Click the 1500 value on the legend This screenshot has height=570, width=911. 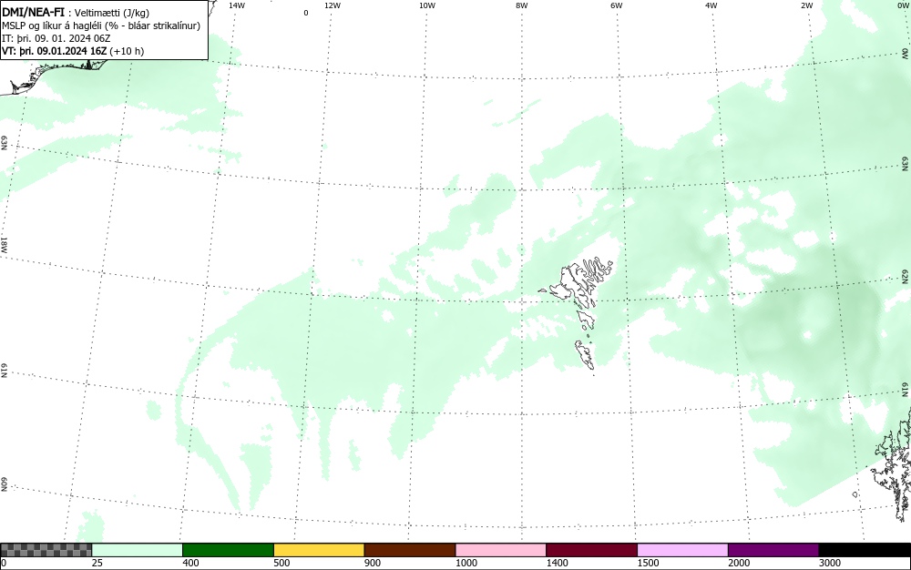point(648,563)
